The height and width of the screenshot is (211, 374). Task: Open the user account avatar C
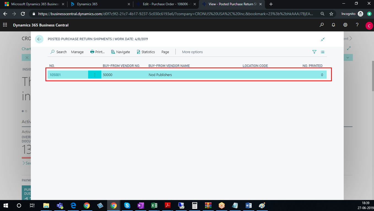pyautogui.click(x=369, y=26)
